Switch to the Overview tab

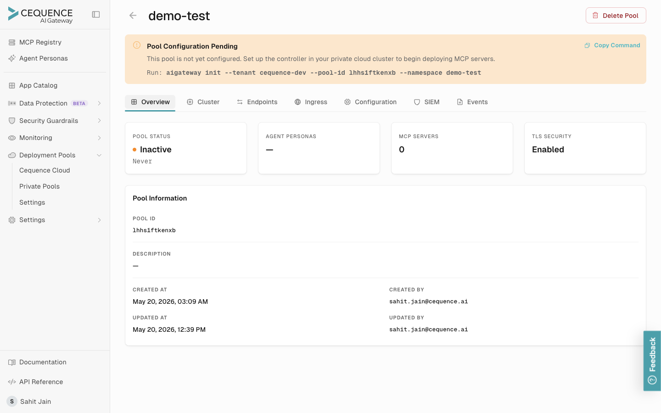[x=150, y=102]
